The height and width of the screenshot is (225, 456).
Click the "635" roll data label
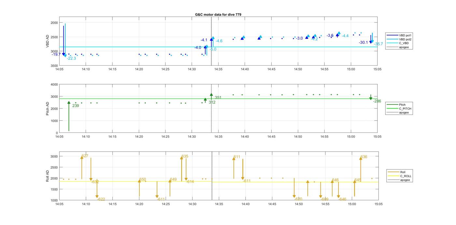(x=185, y=156)
